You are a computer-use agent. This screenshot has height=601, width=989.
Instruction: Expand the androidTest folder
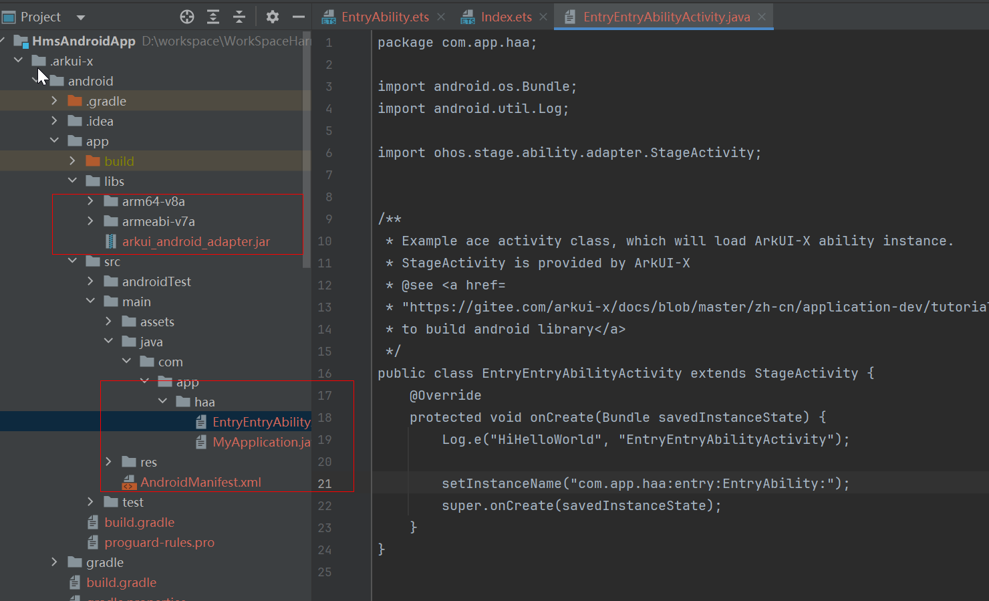pyautogui.click(x=90, y=281)
